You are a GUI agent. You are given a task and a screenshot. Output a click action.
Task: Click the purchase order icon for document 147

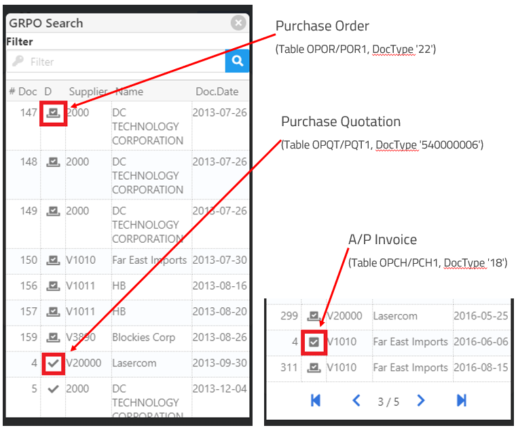coord(53,113)
